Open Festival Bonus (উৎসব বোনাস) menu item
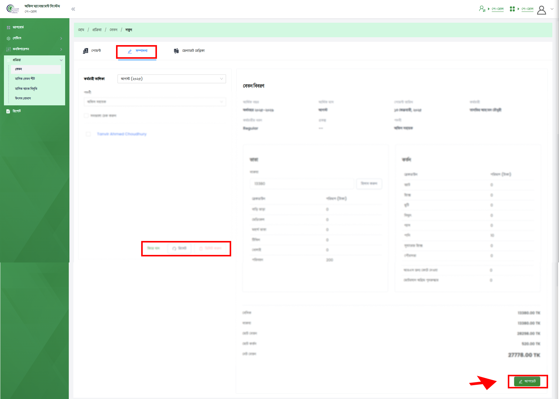Viewport: 559px width, 399px height. tap(23, 98)
